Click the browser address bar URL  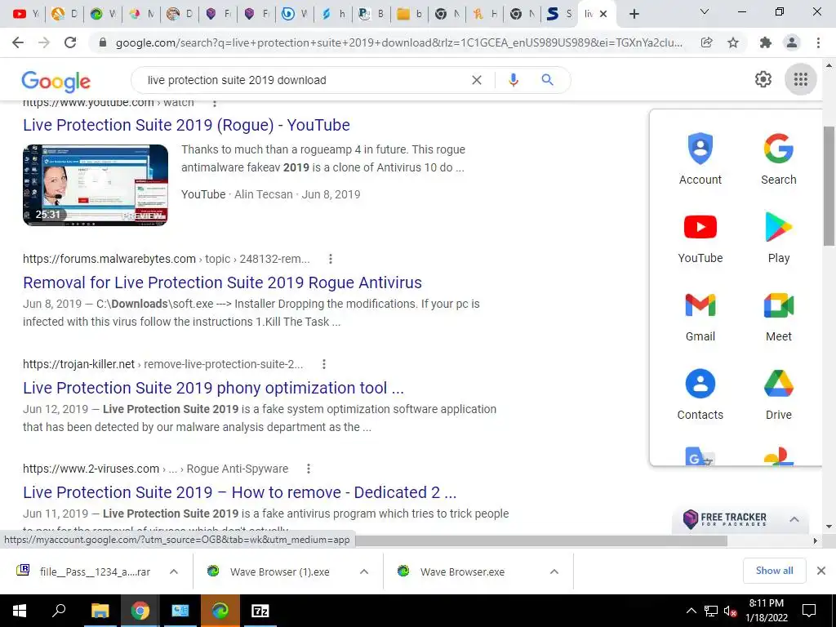pos(398,42)
